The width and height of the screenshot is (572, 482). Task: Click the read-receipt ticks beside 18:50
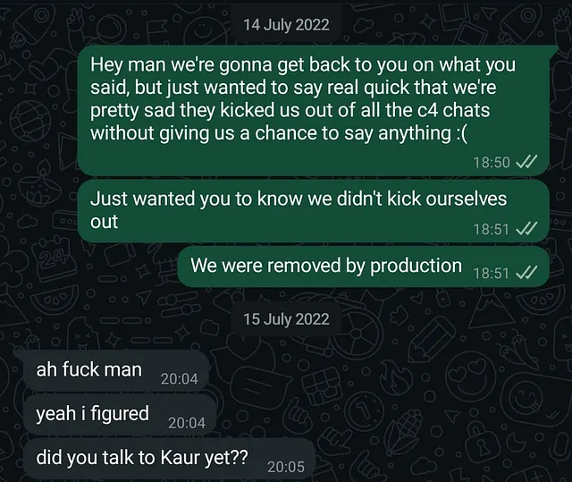(x=526, y=162)
